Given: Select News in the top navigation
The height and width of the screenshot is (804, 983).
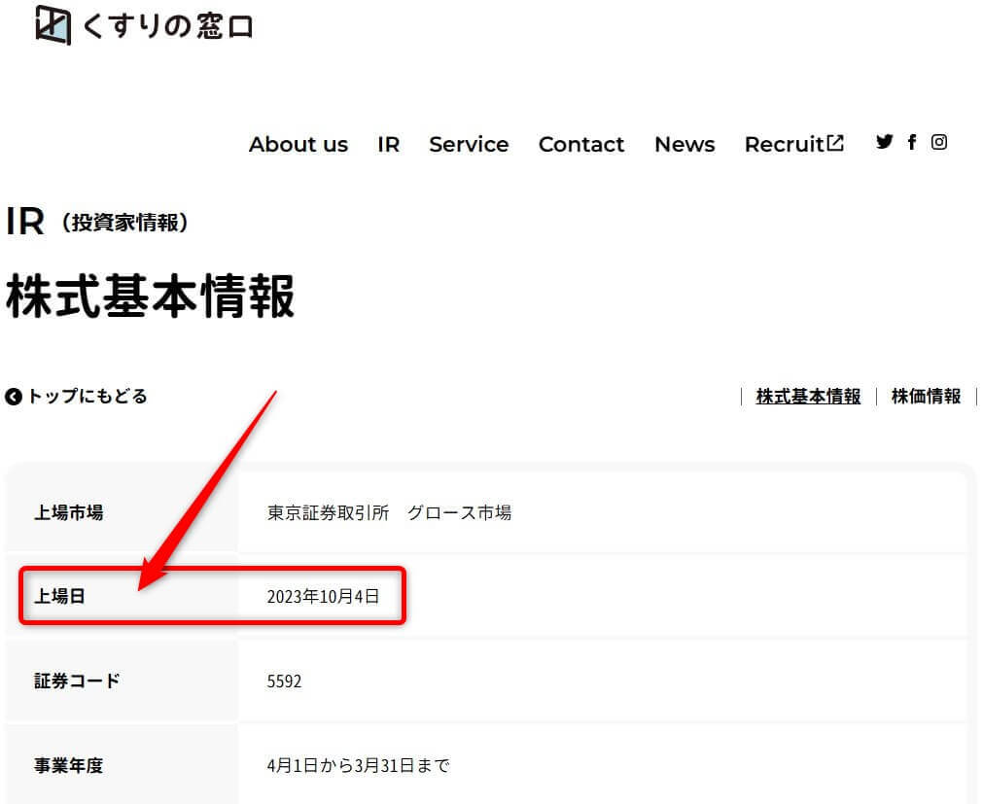Looking at the screenshot, I should coord(685,145).
